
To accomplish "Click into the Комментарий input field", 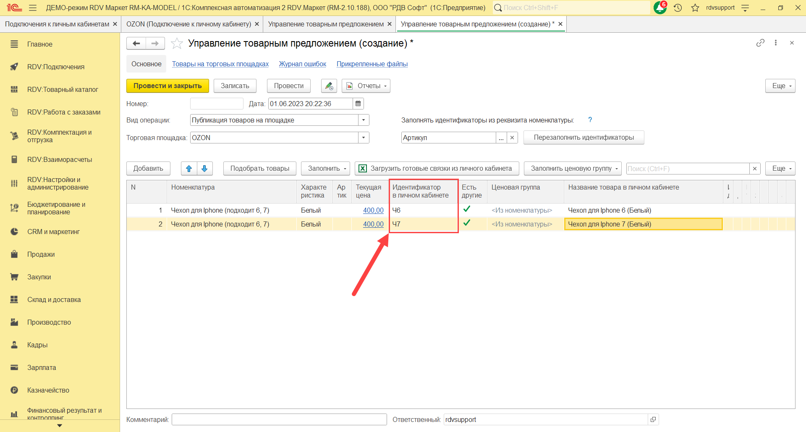I will 279,419.
